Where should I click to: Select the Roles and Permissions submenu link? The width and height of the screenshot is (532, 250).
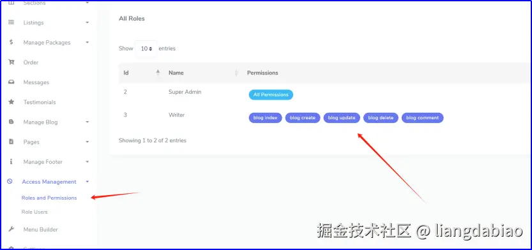[x=49, y=198]
